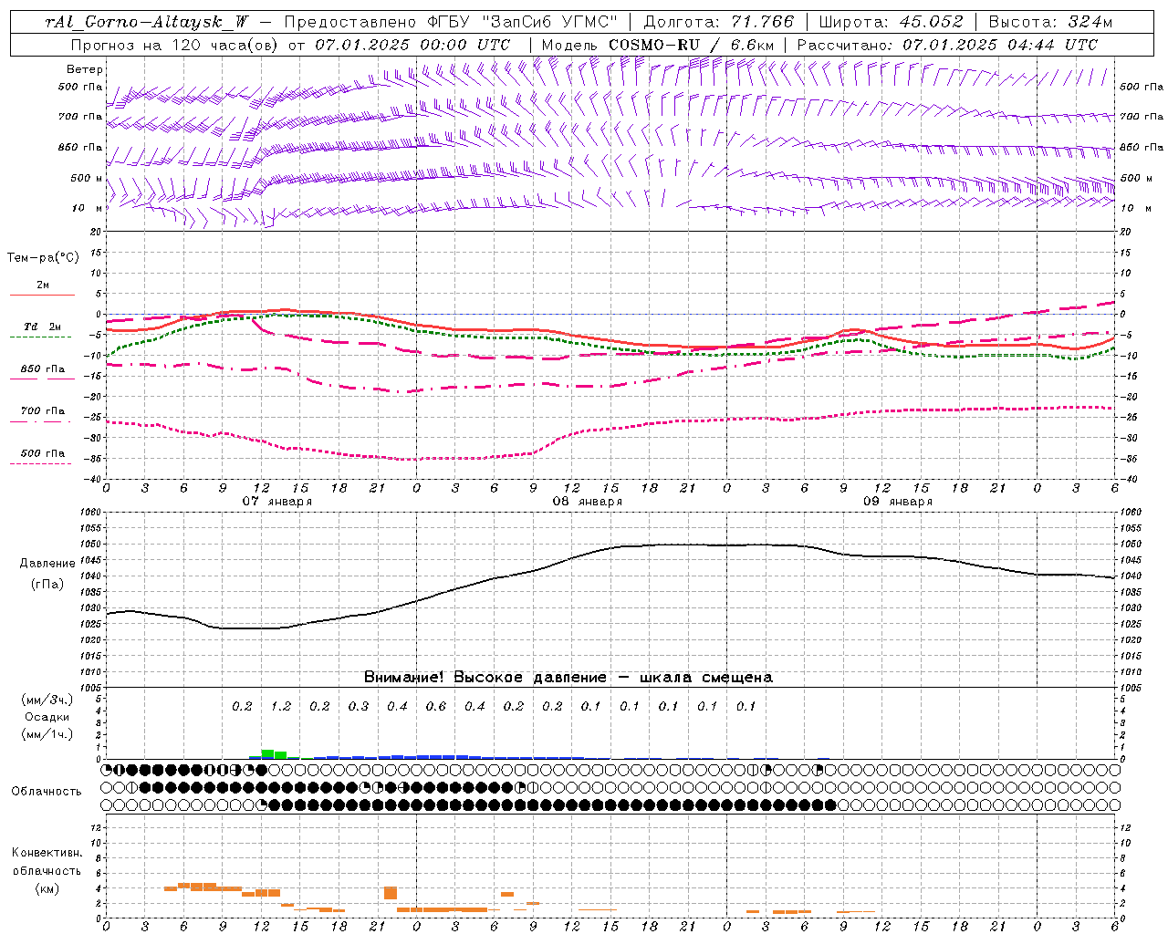The image size is (1168, 934).
Task: Click the Высота: 324м header field
Action: [x=1050, y=22]
